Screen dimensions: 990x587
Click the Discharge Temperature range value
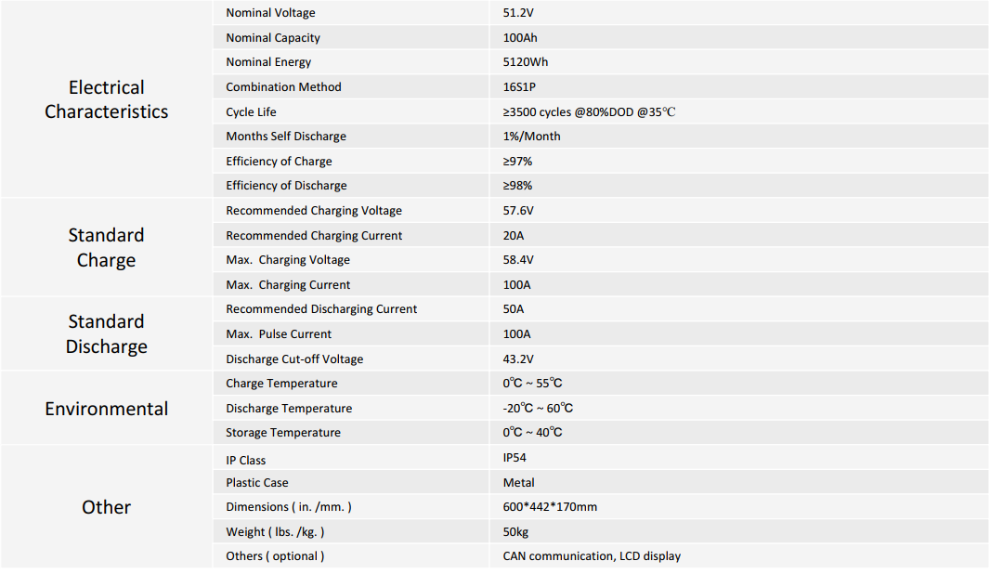pos(538,408)
